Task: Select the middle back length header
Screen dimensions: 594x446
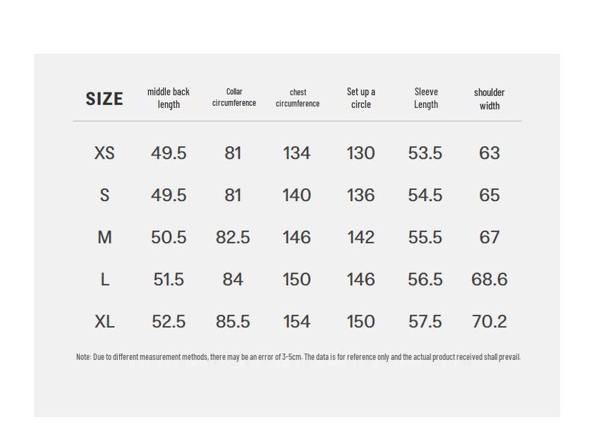Action: tap(169, 98)
